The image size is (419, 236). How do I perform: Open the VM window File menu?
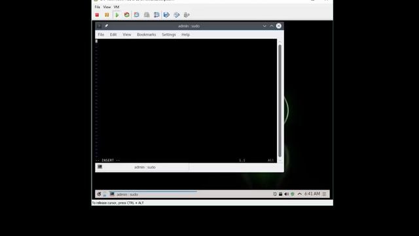[98, 7]
